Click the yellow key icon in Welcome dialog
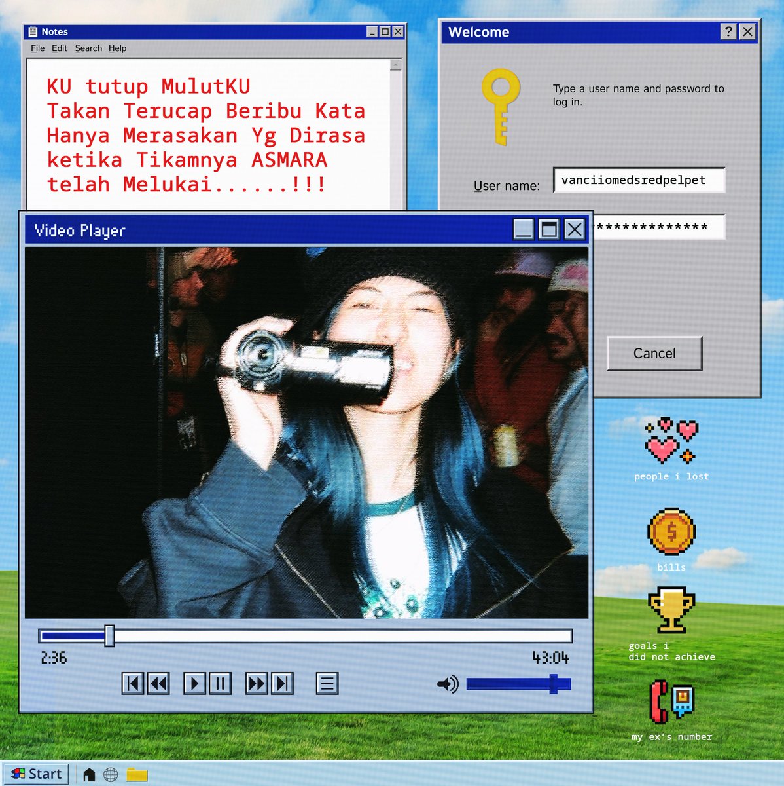Viewport: 784px width, 786px height. click(x=501, y=106)
